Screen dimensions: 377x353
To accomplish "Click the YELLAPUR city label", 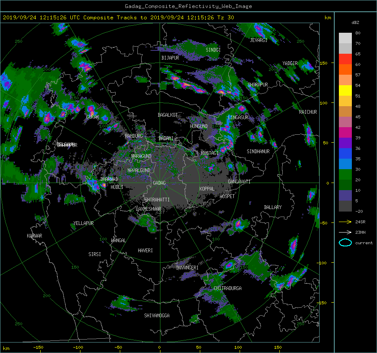I will 83,223.
